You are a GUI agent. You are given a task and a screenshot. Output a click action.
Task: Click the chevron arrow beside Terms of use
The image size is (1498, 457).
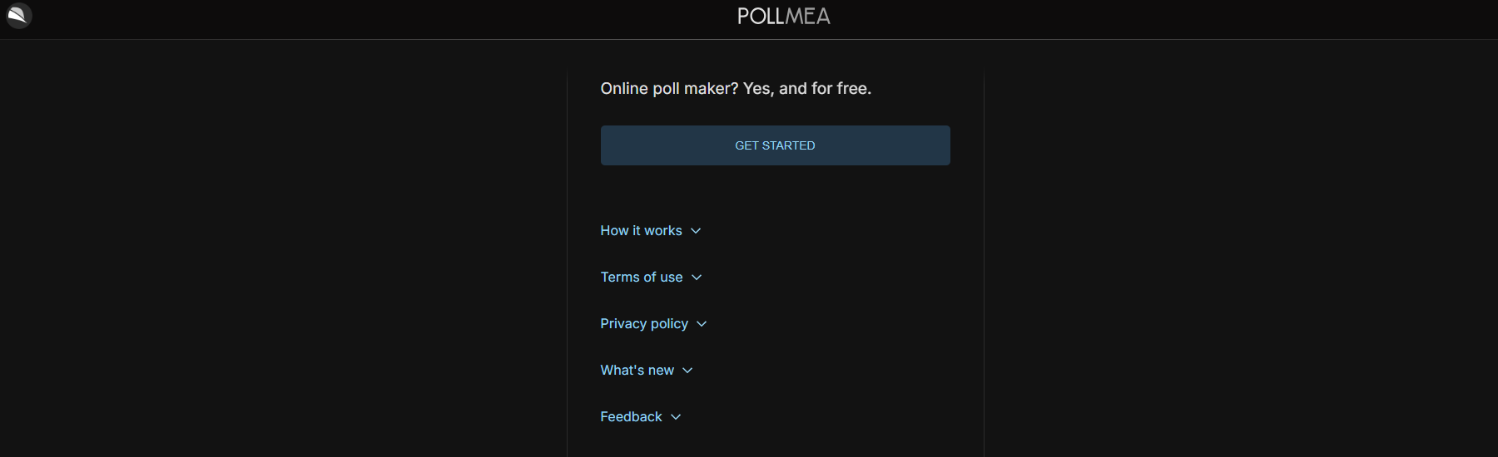point(697,278)
